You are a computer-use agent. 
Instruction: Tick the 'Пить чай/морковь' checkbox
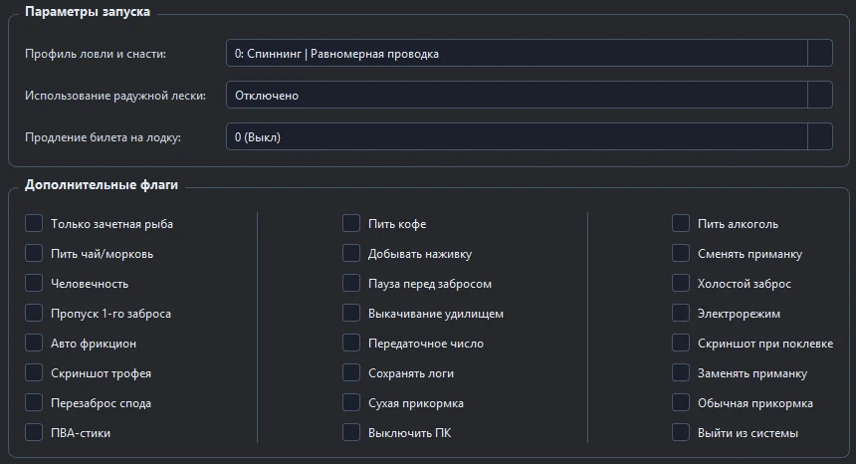click(x=34, y=253)
